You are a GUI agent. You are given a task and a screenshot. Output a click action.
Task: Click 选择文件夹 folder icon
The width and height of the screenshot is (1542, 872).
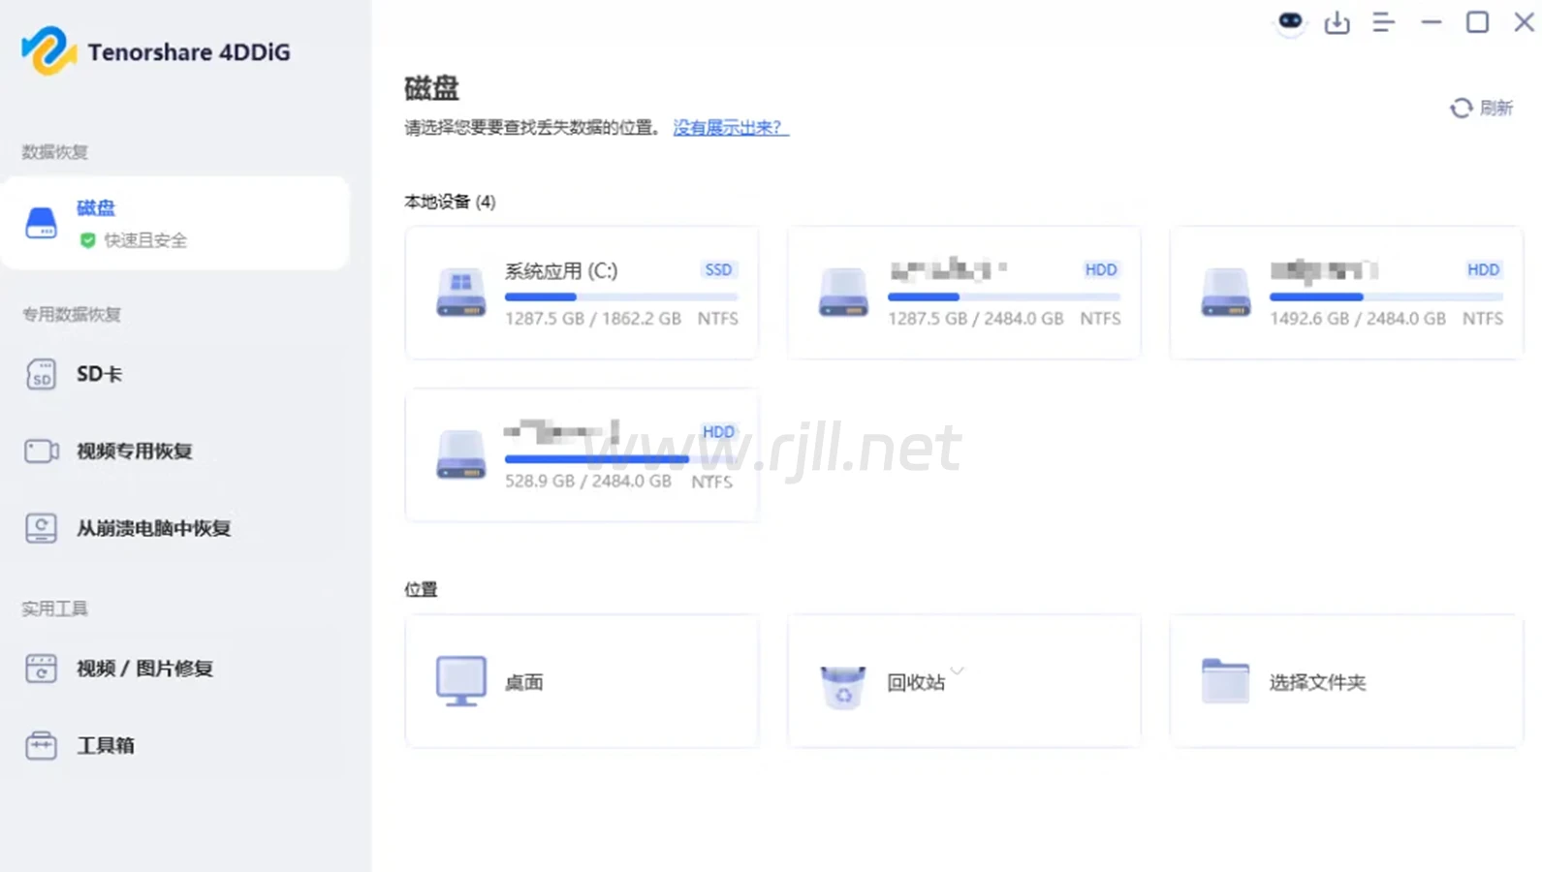point(1225,681)
